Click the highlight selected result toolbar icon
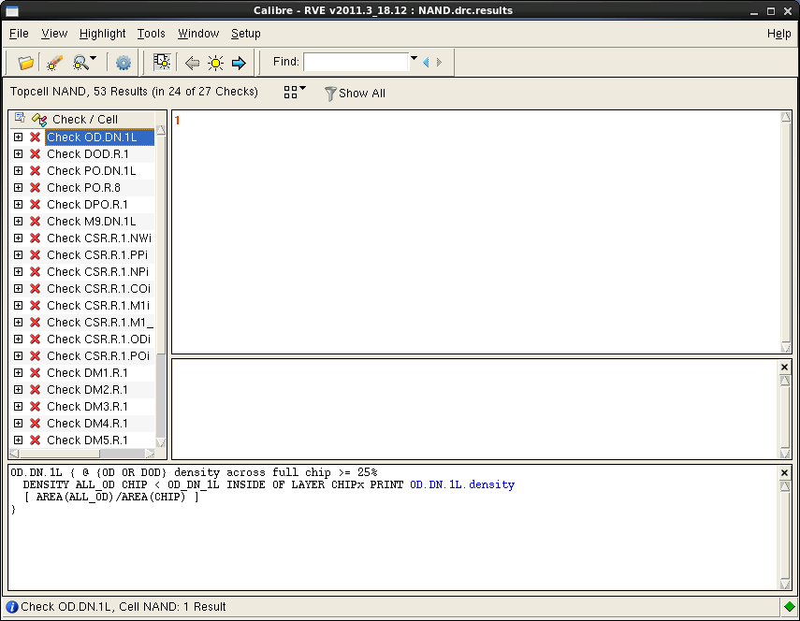This screenshot has height=621, width=800. tap(162, 63)
